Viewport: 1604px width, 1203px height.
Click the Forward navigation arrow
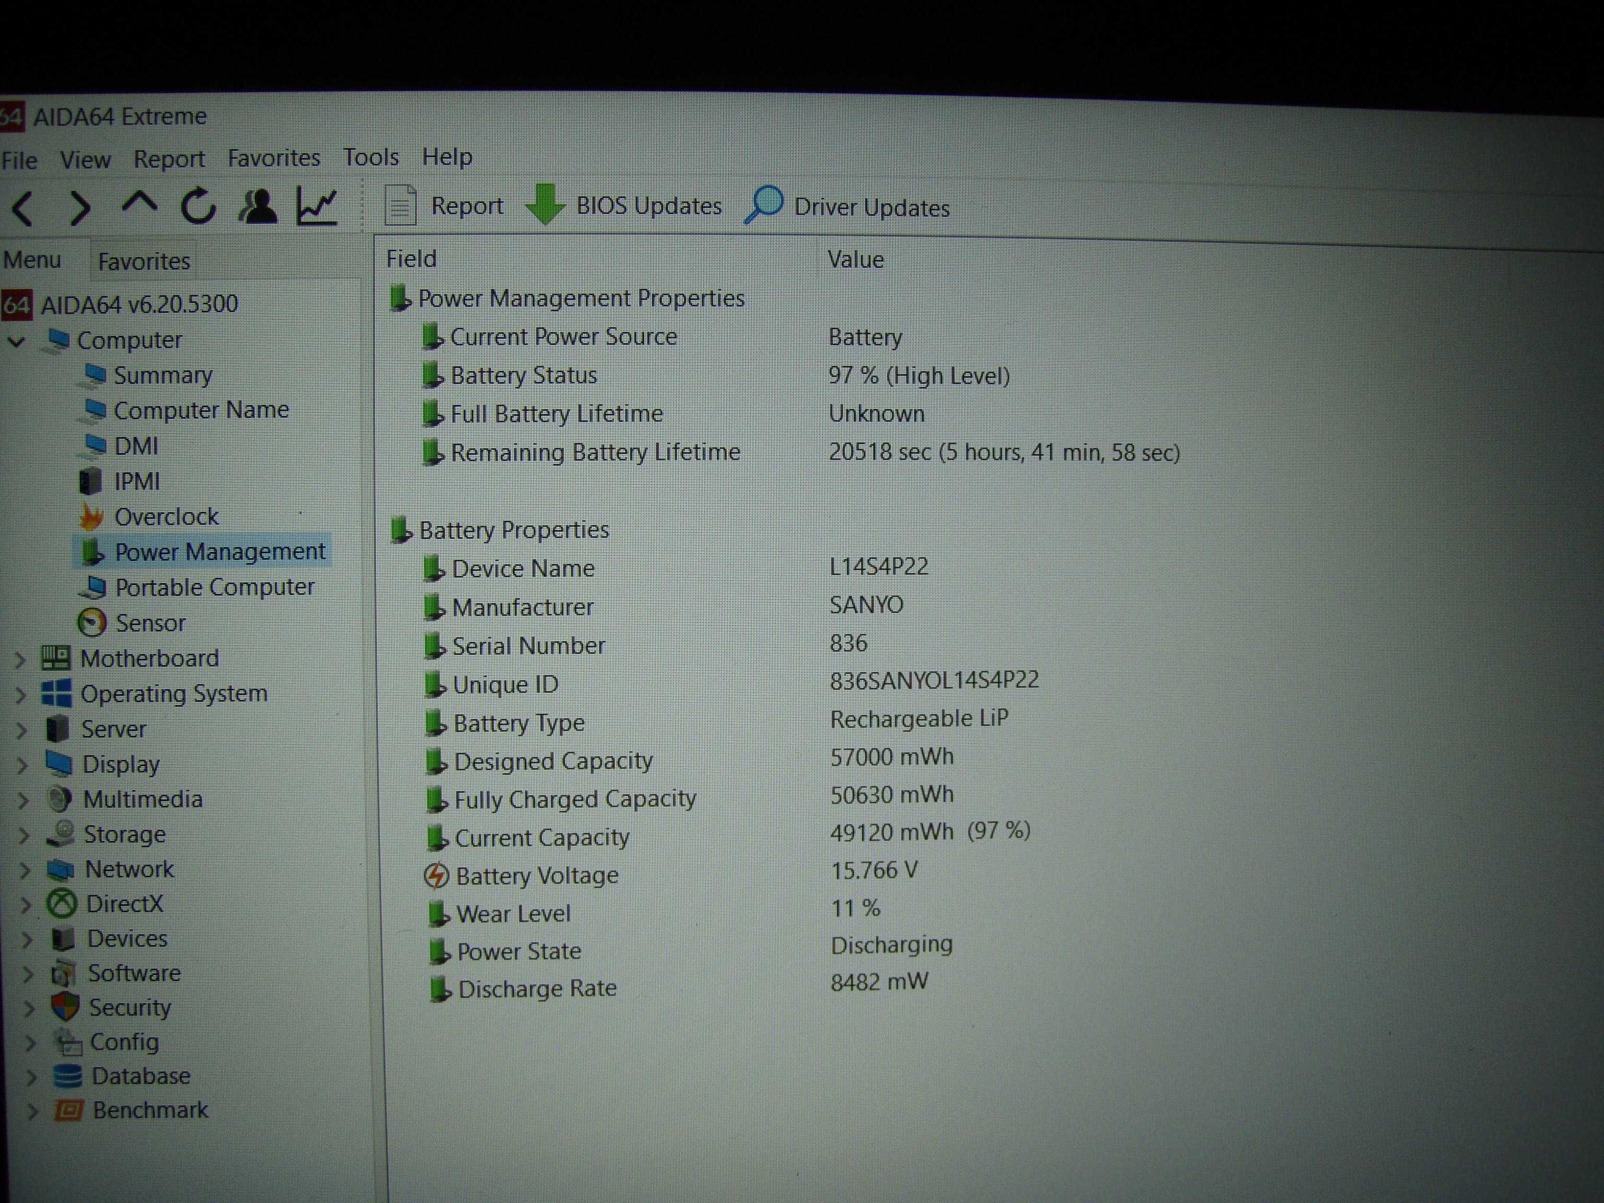tap(80, 209)
